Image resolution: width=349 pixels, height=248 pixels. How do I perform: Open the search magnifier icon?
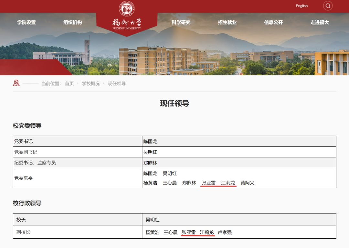[328, 6]
